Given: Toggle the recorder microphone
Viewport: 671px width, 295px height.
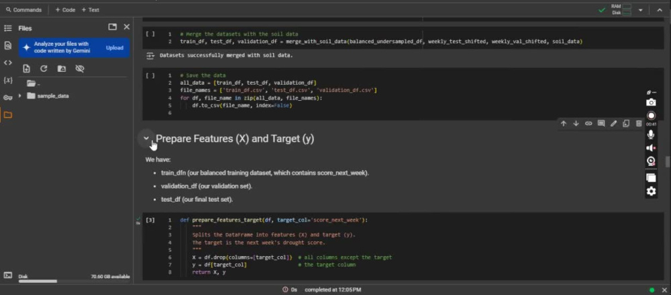Looking at the screenshot, I should [651, 134].
